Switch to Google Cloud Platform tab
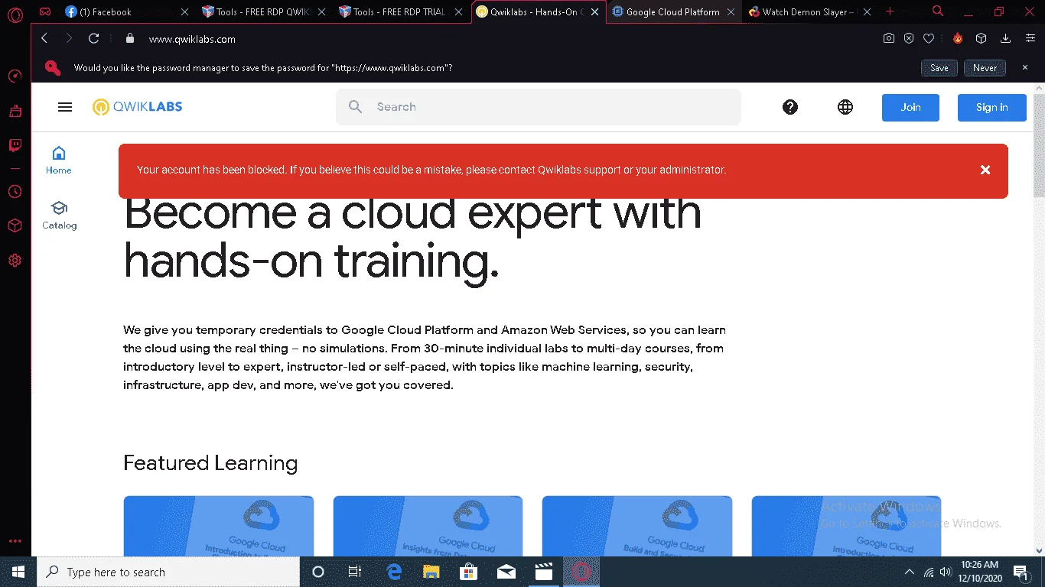 coord(676,12)
